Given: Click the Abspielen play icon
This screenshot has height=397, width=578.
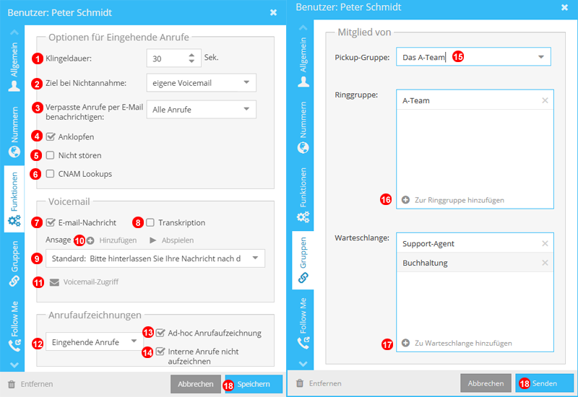Looking at the screenshot, I should pyautogui.click(x=153, y=240).
